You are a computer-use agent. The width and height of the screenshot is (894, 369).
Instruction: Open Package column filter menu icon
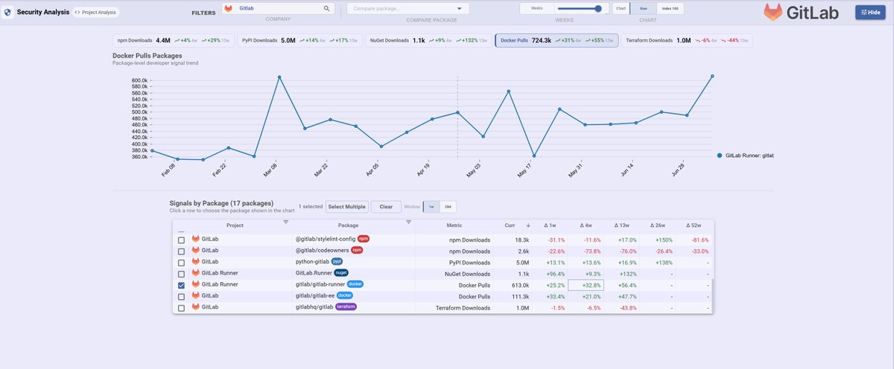(x=408, y=222)
